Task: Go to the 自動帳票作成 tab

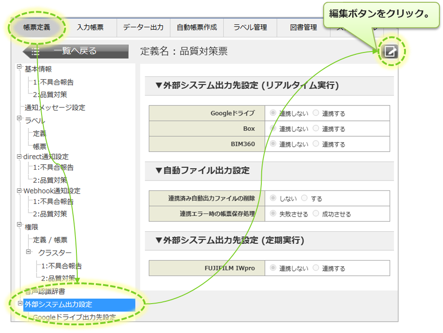Action: click(197, 27)
